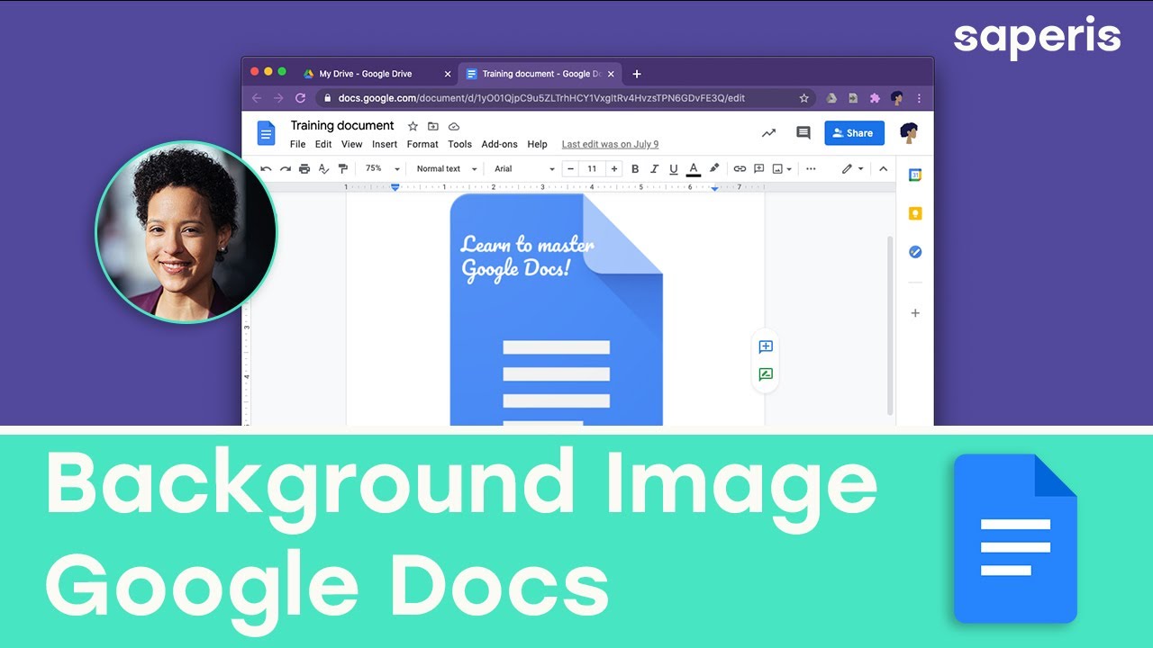Open the Google Tasks side panel
Screen dimensions: 1153x648
(x=915, y=252)
